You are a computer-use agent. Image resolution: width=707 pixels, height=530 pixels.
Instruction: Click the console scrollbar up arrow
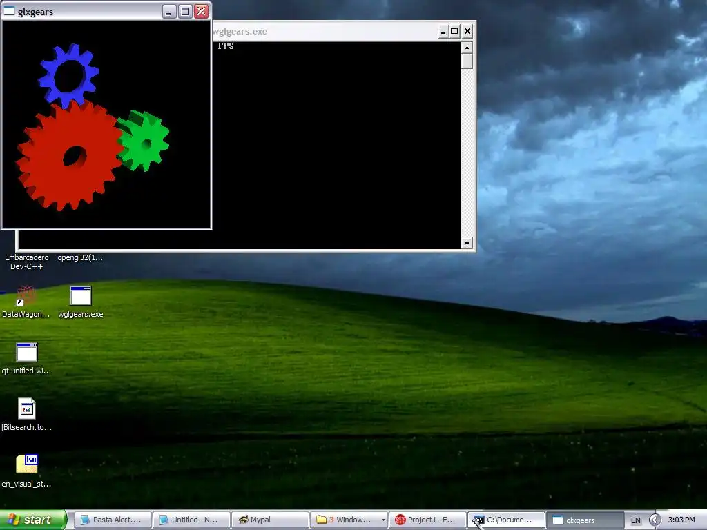(467, 48)
